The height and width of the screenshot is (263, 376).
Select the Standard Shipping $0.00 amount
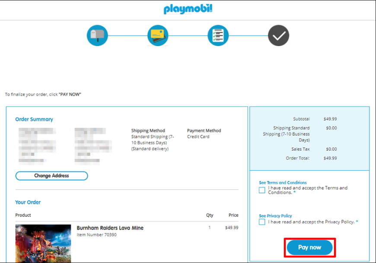tap(331, 128)
